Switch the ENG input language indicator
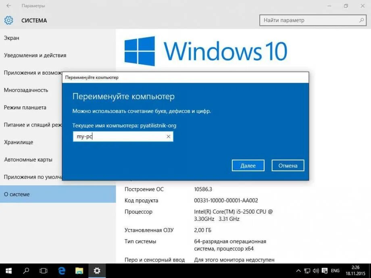 (335, 271)
